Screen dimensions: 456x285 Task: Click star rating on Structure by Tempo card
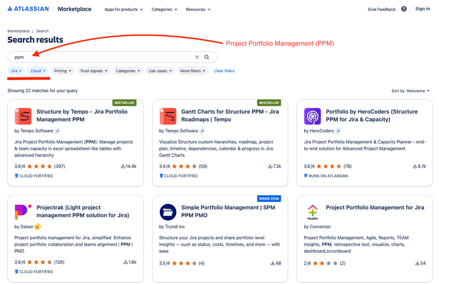[40, 166]
